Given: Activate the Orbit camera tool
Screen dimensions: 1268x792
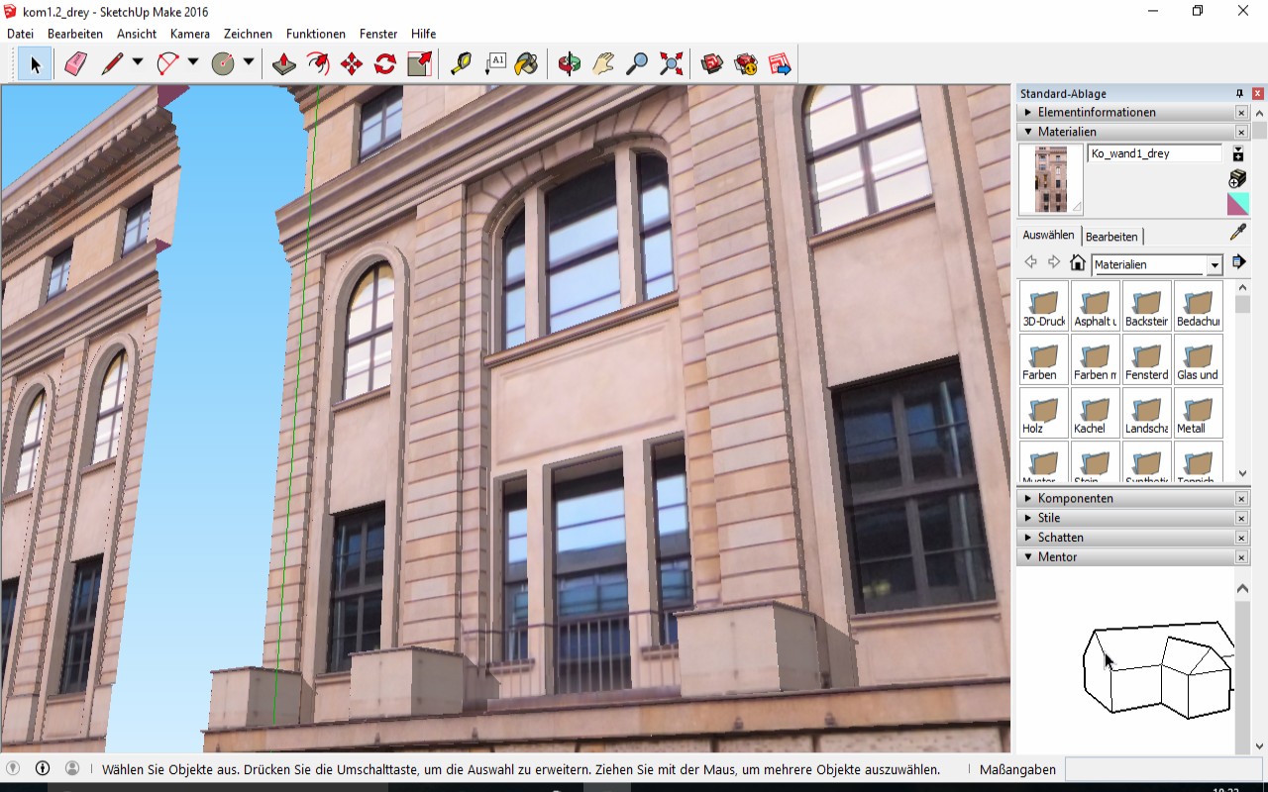Looking at the screenshot, I should coord(569,64).
